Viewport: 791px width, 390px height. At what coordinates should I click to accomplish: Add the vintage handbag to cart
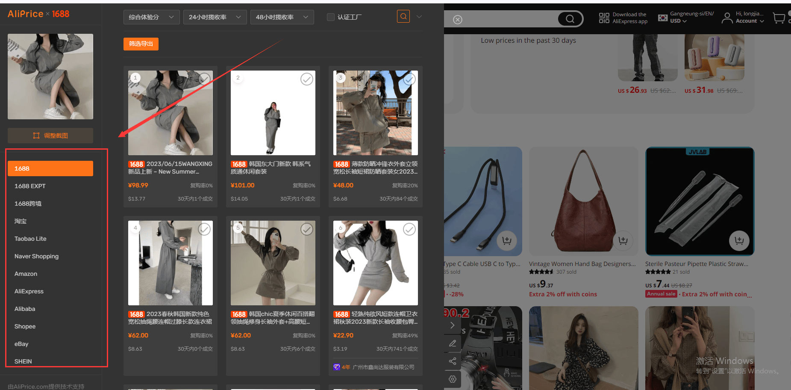(623, 241)
